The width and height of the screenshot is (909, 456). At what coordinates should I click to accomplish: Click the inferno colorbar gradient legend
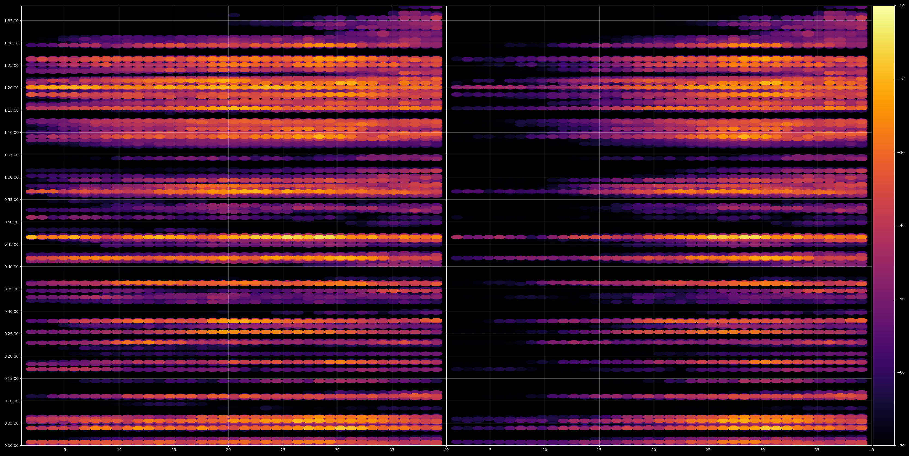[x=884, y=226]
